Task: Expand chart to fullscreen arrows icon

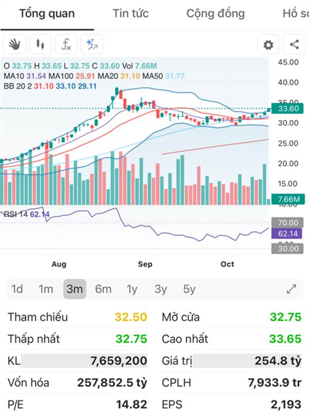Action: point(291,289)
